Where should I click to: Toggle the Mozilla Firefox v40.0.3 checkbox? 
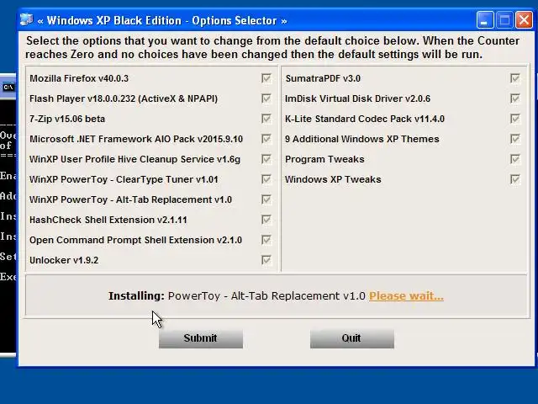266,78
